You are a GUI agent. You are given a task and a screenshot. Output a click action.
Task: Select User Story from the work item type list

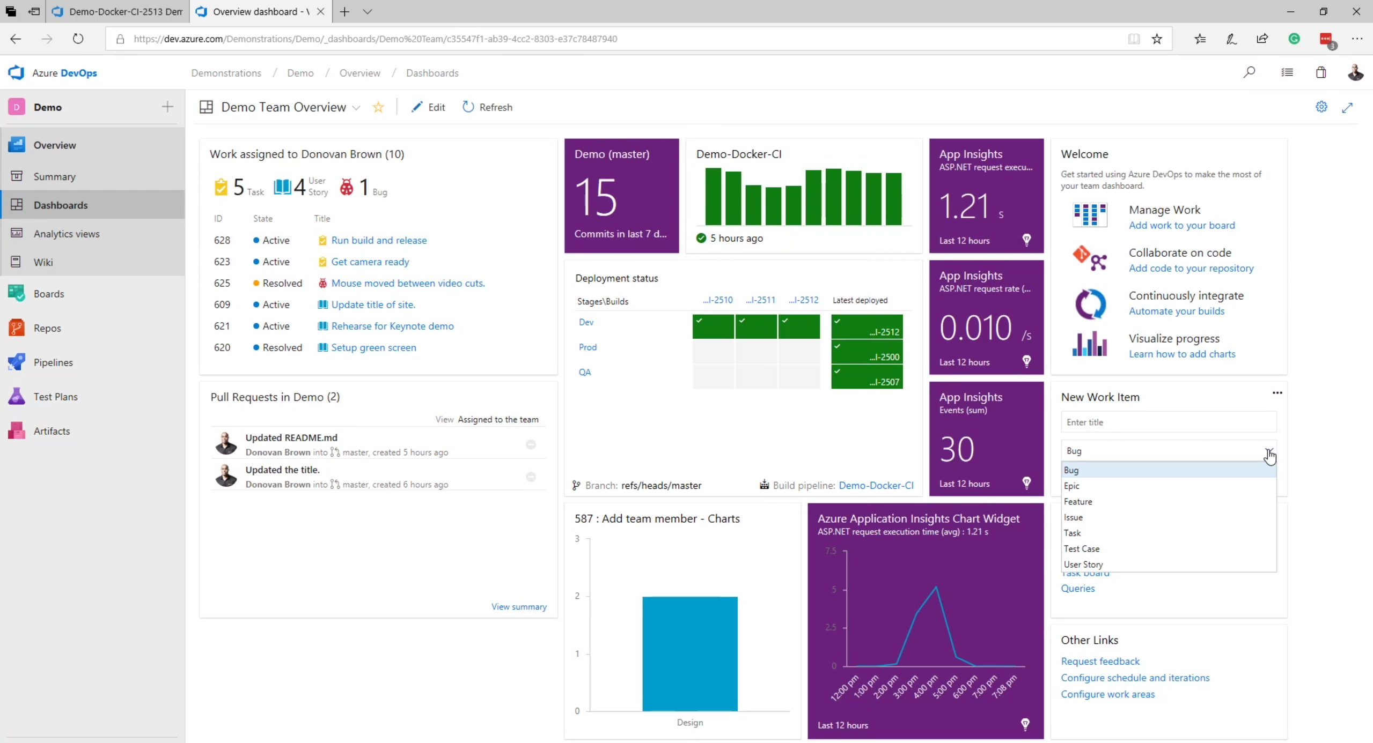[1169, 564]
